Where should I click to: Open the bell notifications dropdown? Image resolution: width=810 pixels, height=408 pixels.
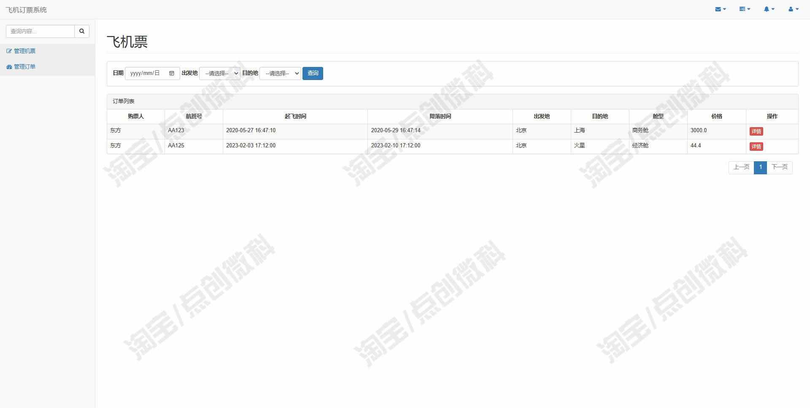(769, 9)
